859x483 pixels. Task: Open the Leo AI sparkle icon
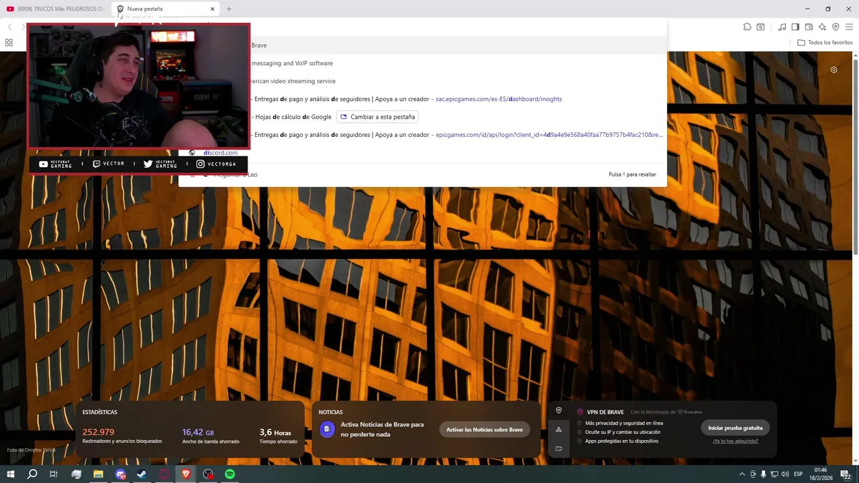click(822, 27)
